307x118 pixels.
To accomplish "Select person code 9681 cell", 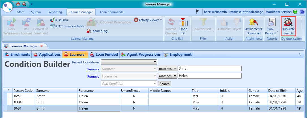I will tap(24, 108).
